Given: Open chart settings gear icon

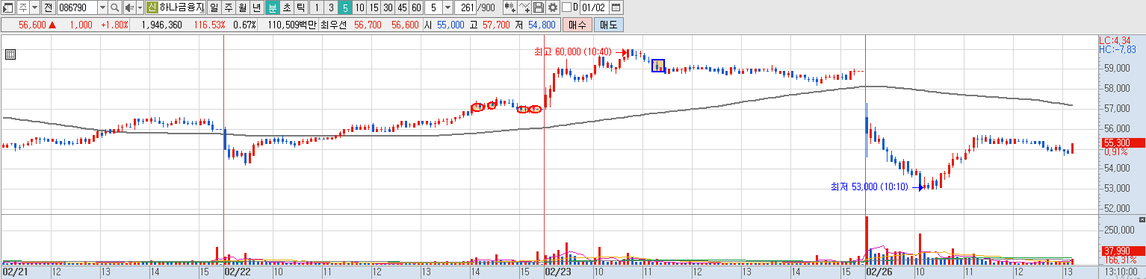Looking at the screenshot, I should pos(553,7).
